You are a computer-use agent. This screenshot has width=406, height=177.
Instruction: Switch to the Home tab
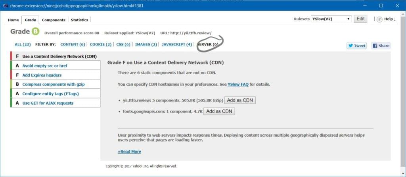(13, 20)
